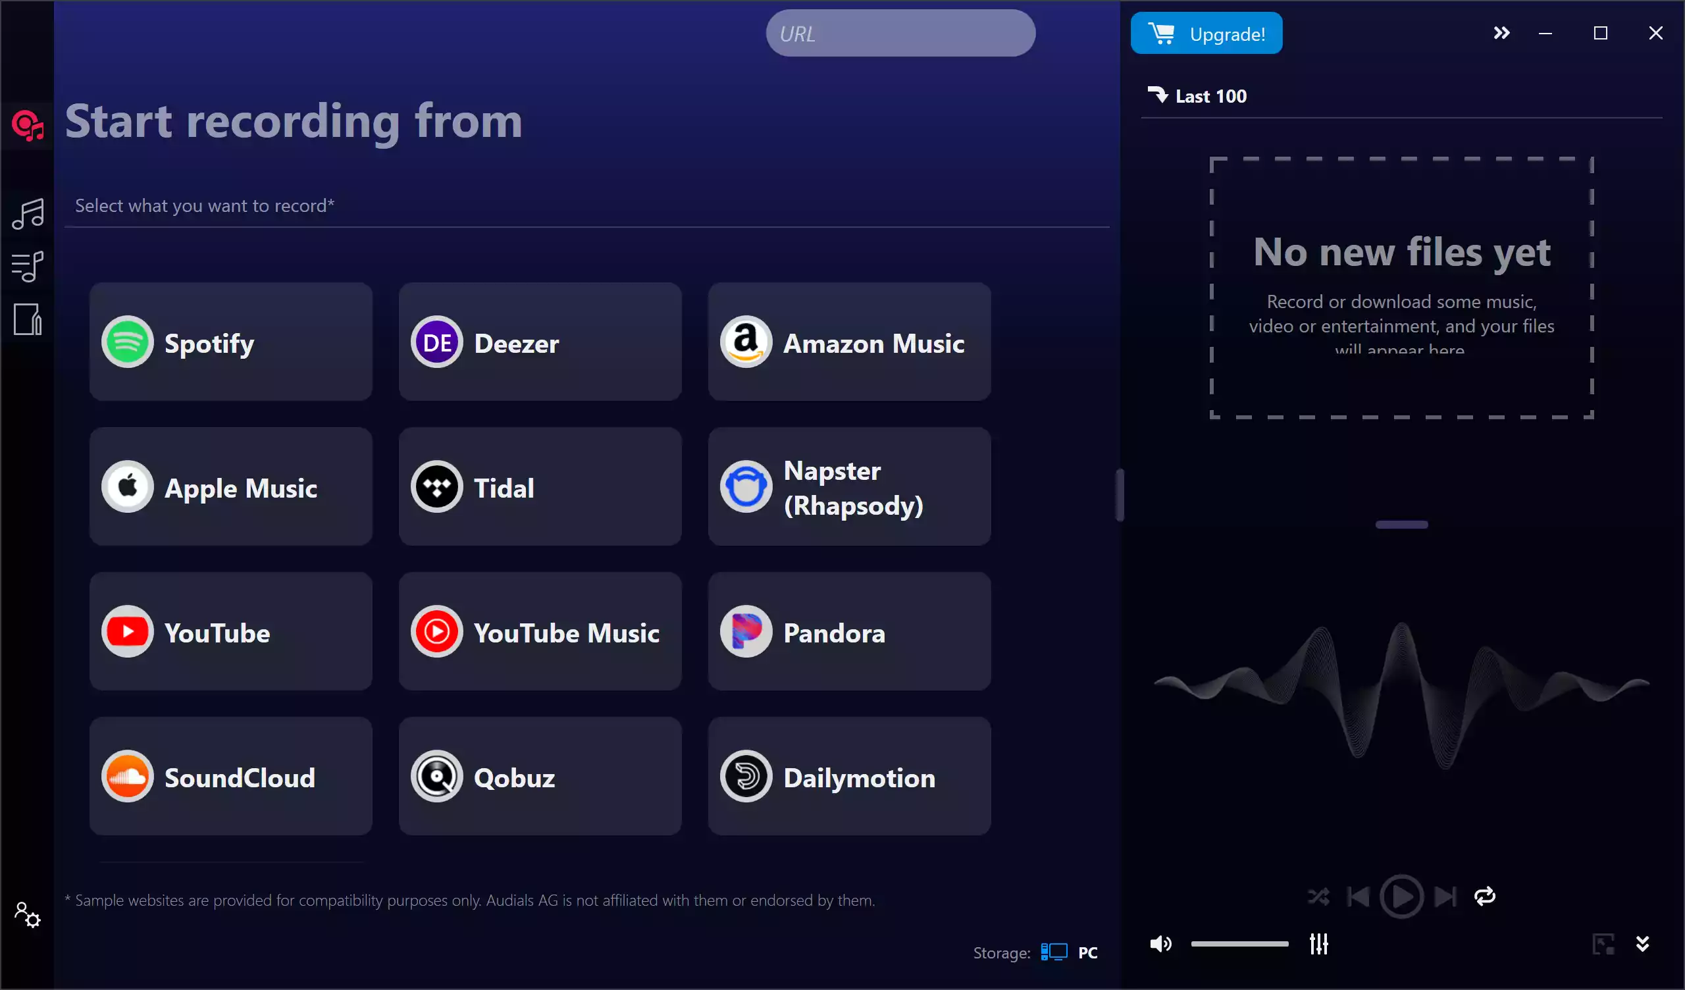Click the horizontal panel resize handle
1685x990 pixels.
coord(1401,525)
